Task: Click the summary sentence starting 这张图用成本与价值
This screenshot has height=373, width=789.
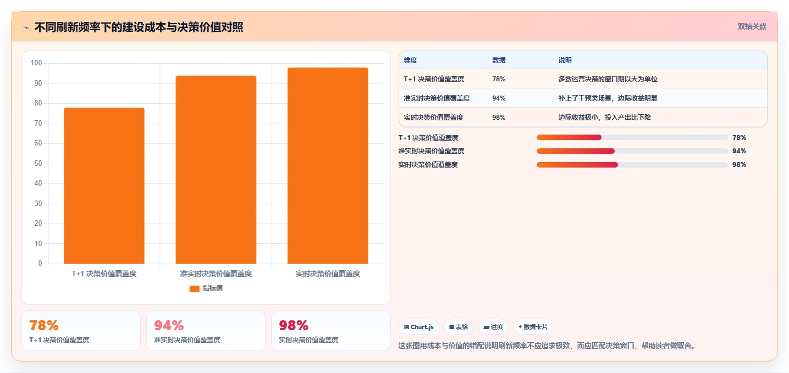Action: pos(547,346)
